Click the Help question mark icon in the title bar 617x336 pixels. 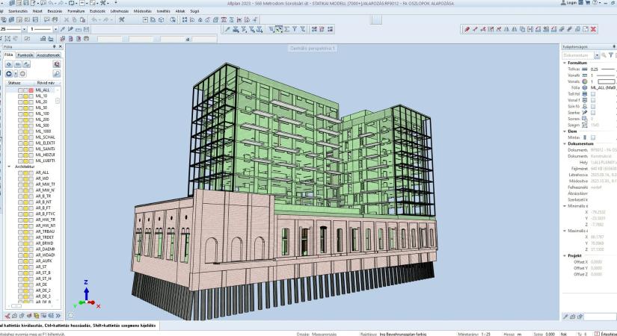click(595, 3)
